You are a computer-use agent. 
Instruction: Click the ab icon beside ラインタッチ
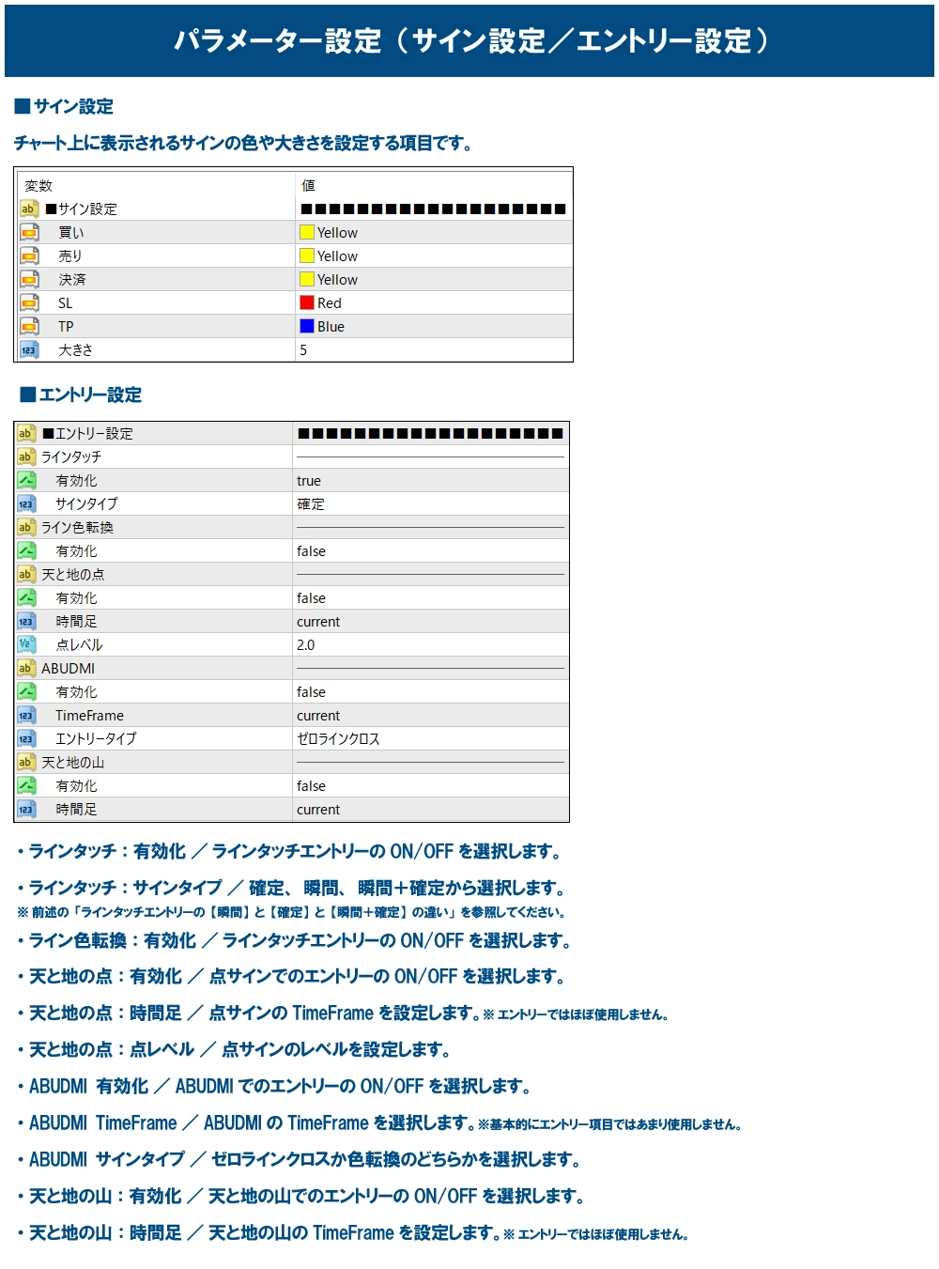pyautogui.click(x=26, y=457)
